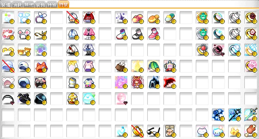Click the black sunglasses item
This screenshot has width=259, height=139.
click(x=154, y=131)
